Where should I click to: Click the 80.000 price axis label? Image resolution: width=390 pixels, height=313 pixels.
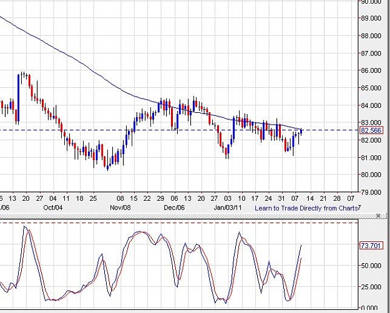371,175
